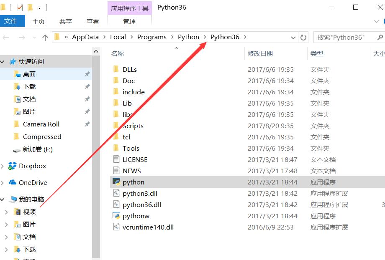Click the python3.dll file icon

[x=116, y=193]
